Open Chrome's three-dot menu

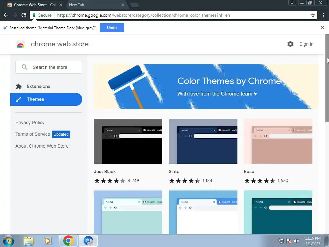[323, 15]
